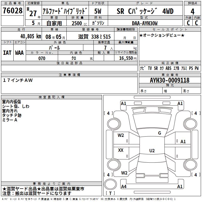
Task: Click the [T] spare tire marker
Action: click(x=110, y=193)
